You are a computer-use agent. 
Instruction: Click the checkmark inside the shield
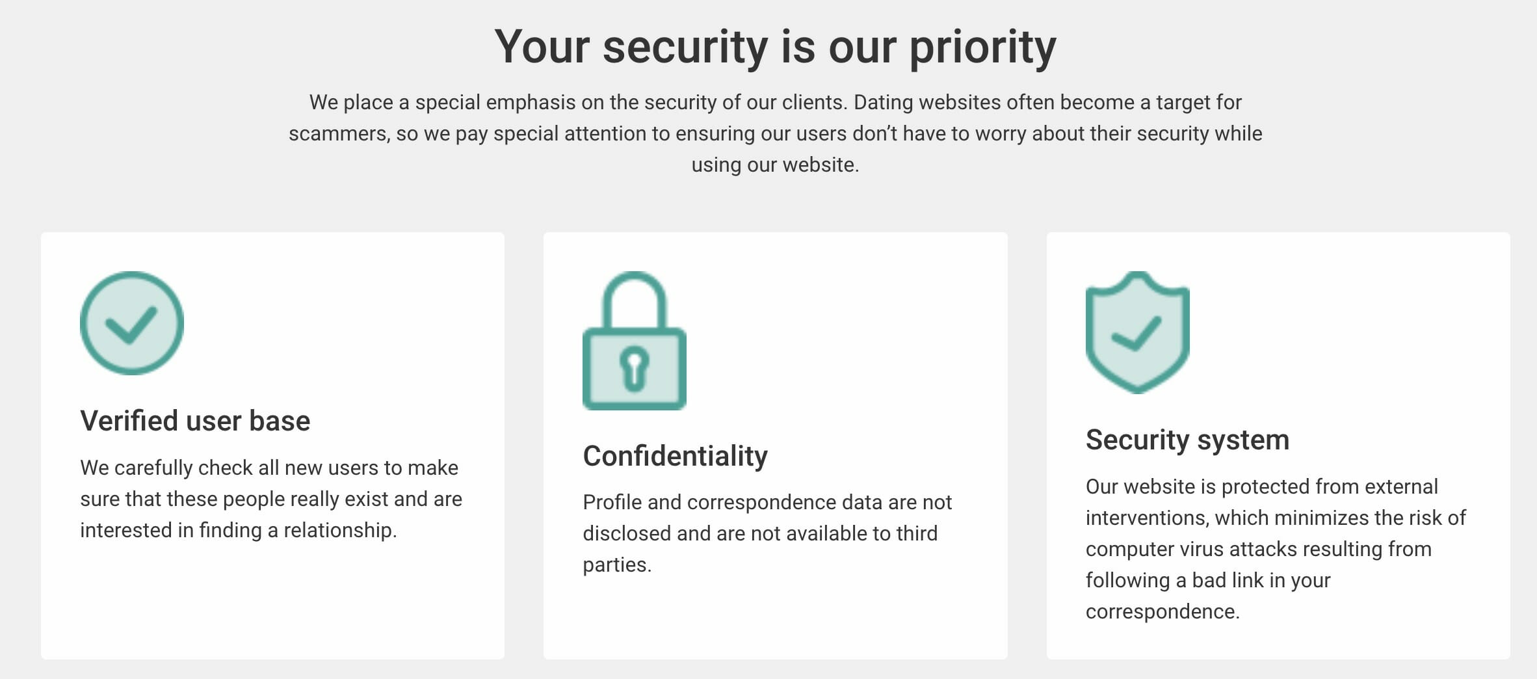[1137, 334]
